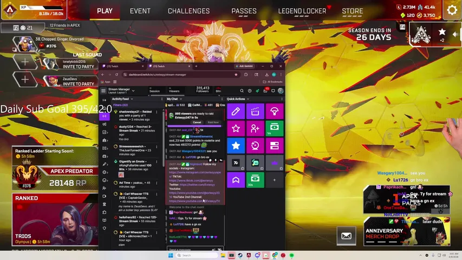Open Activity Feed panel three-dot menu
The width and height of the screenshot is (462, 260).
162,99
